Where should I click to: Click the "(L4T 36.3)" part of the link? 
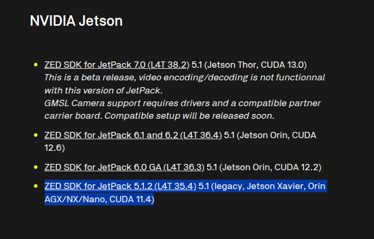pyautogui.click(x=184, y=167)
